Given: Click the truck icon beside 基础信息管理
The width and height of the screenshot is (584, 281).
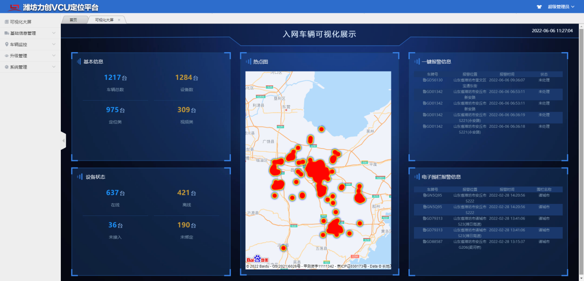Looking at the screenshot, I should [6, 33].
